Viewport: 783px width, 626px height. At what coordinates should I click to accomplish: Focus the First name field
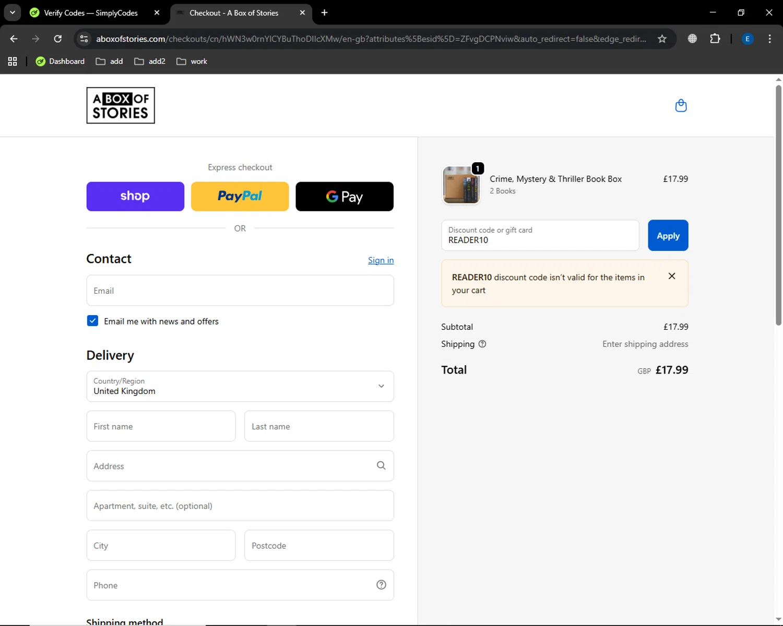coord(161,426)
